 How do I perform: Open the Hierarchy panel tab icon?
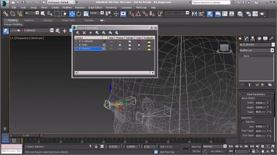click(253, 38)
